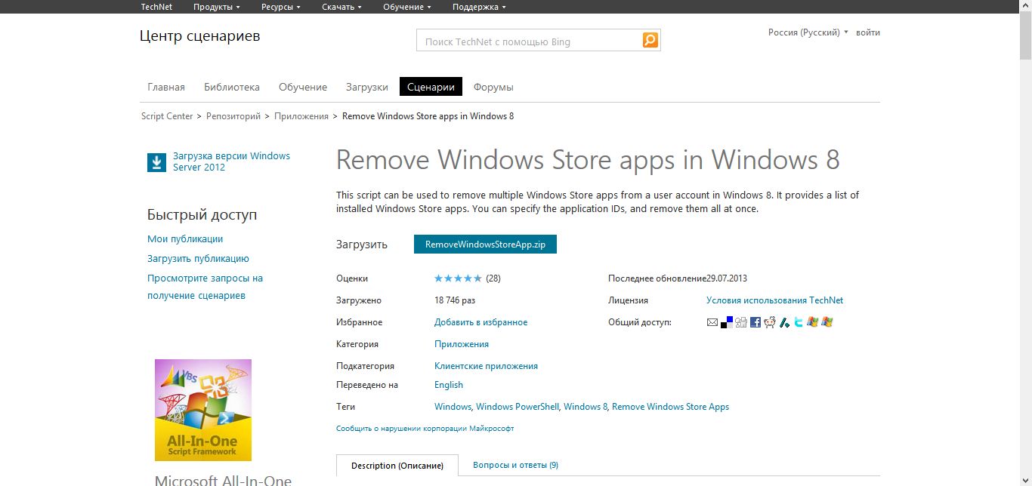The width and height of the screenshot is (1032, 486).
Task: Download the RemoveWindowsStoreApp.zip file
Action: [485, 245]
